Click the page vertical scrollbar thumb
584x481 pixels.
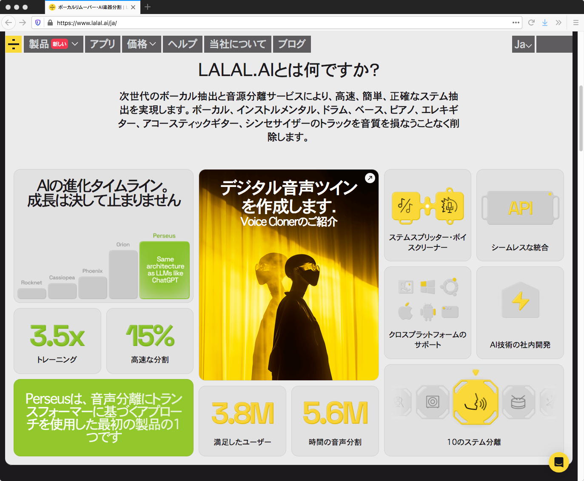click(581, 118)
